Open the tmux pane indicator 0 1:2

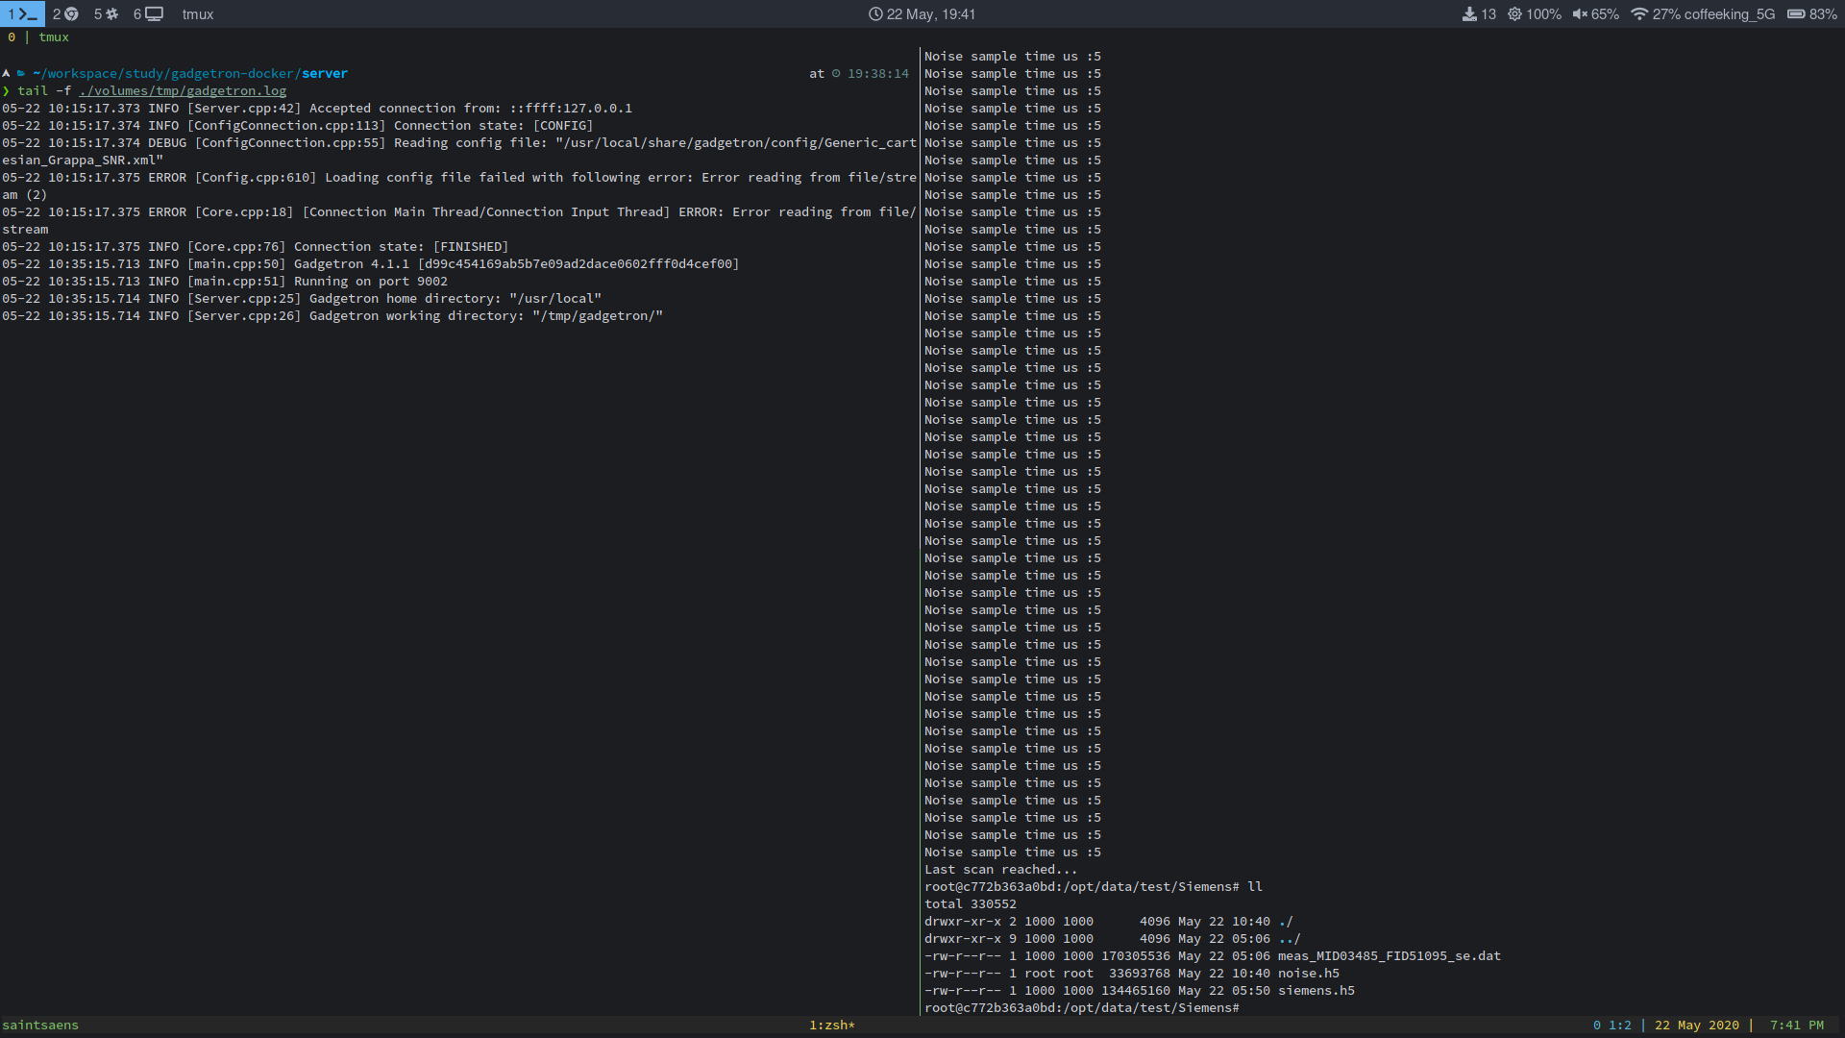pyautogui.click(x=1611, y=1025)
